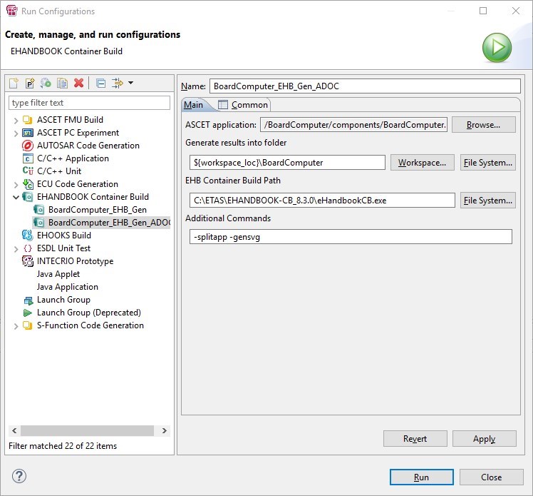Viewport: 533px width, 496px height.
Task: Click the filter launch configurations icon
Action: [x=118, y=83]
